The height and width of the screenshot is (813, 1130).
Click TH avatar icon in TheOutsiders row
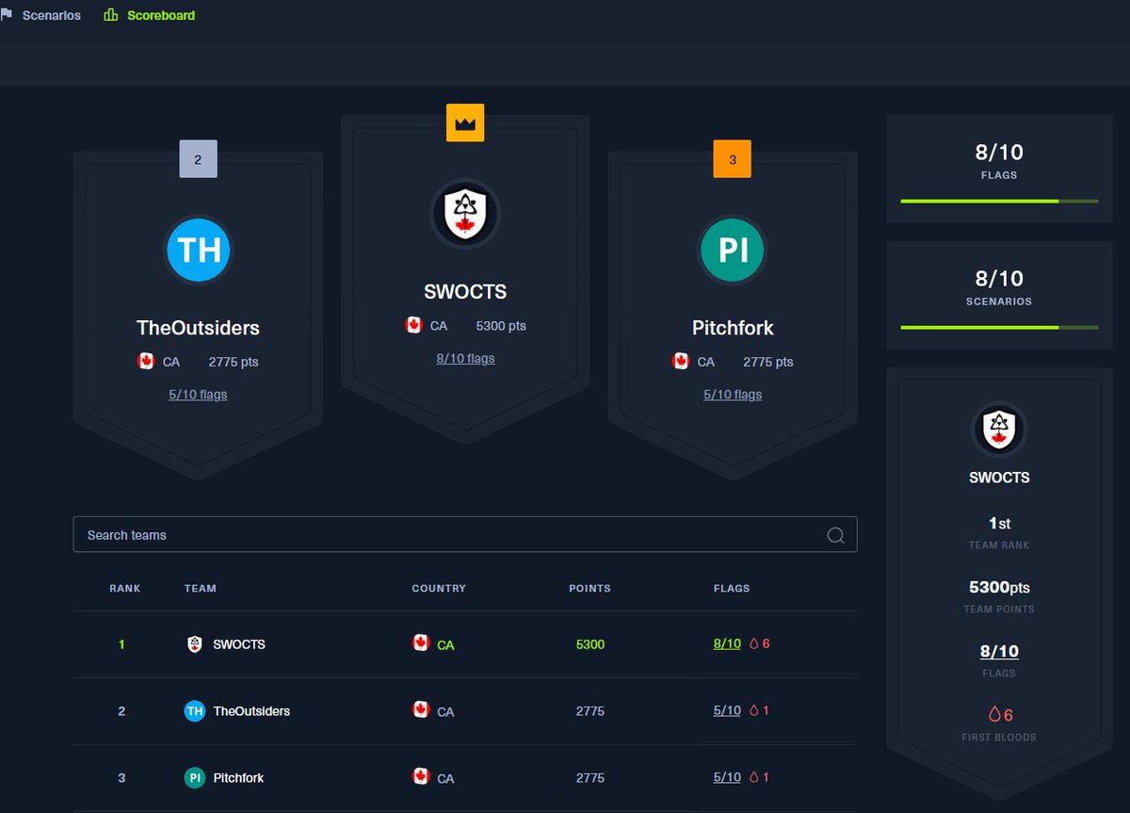tap(195, 711)
